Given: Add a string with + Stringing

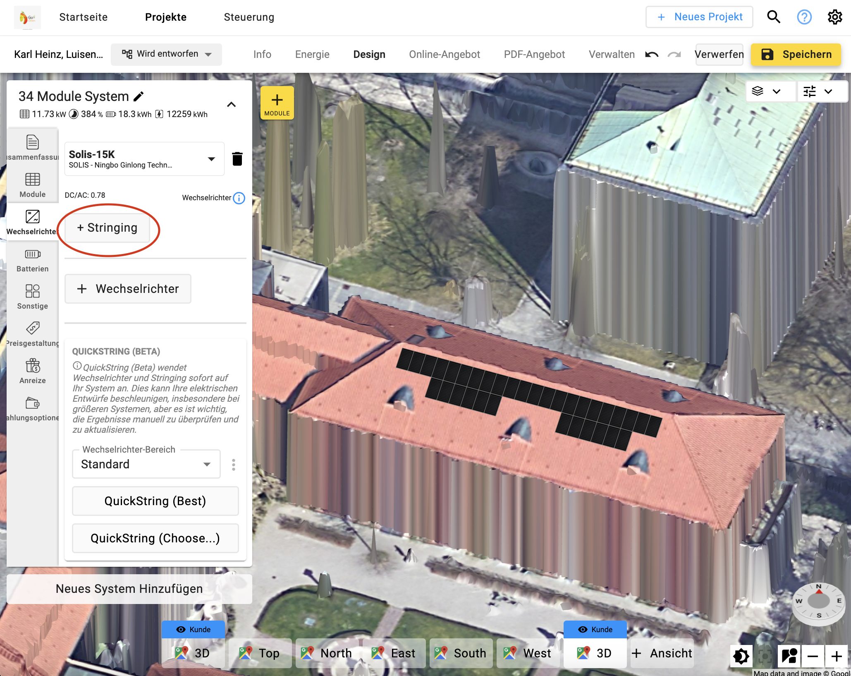Looking at the screenshot, I should [107, 228].
